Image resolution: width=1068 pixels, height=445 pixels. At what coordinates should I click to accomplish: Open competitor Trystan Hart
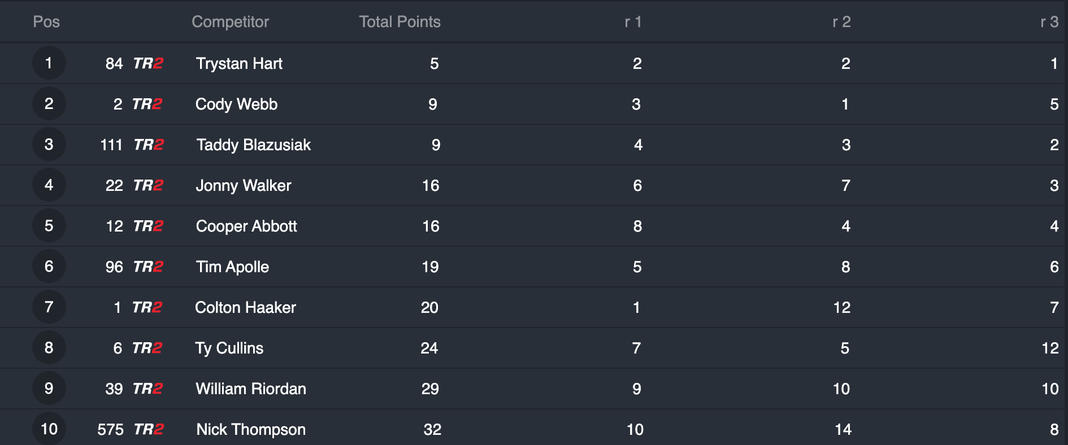pos(239,63)
